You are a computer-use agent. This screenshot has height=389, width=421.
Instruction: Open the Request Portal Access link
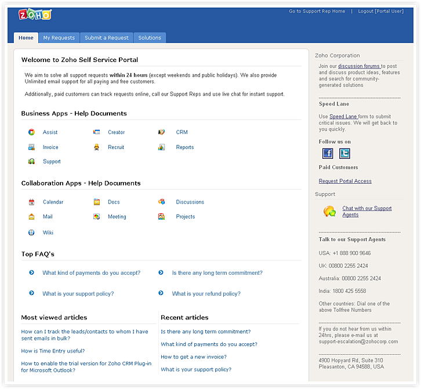click(345, 181)
